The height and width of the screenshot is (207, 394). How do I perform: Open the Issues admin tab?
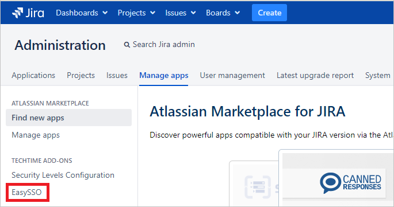coord(117,76)
